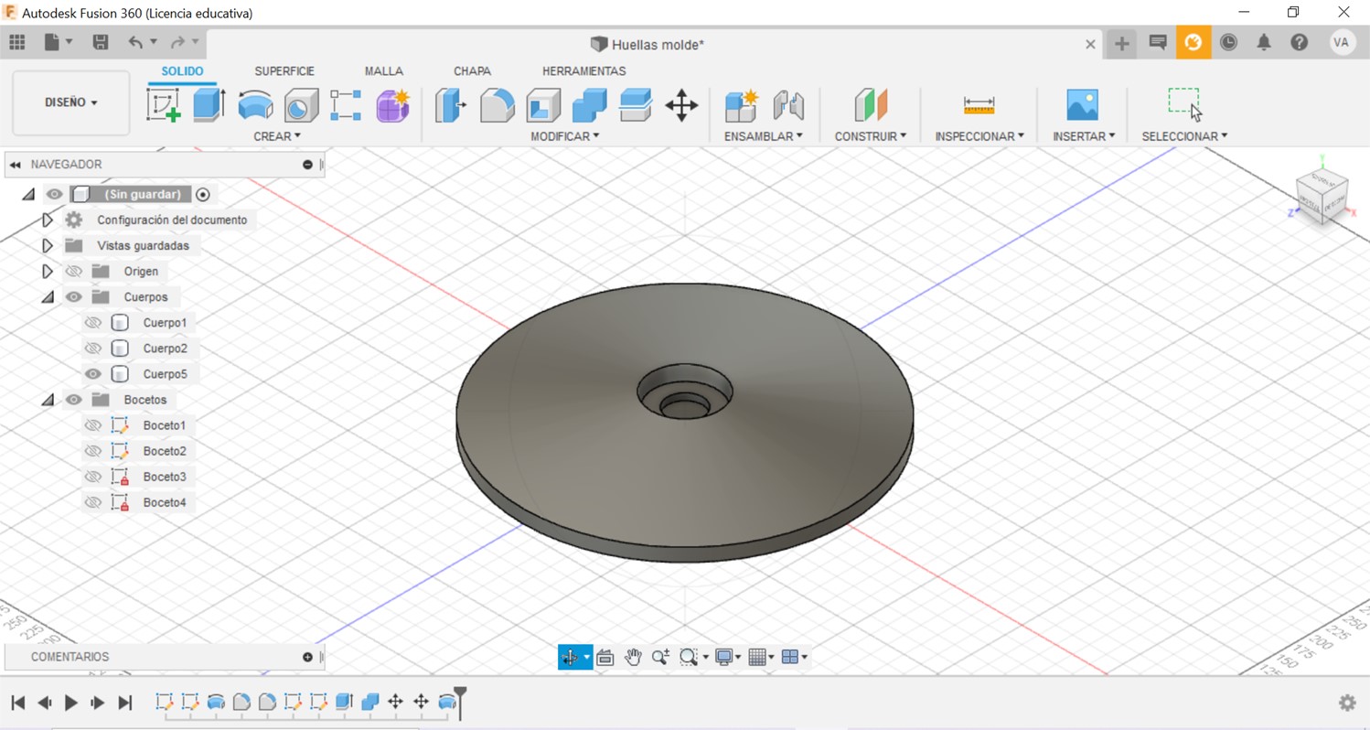This screenshot has width=1370, height=730.
Task: Open the notifications bell
Action: [x=1264, y=42]
